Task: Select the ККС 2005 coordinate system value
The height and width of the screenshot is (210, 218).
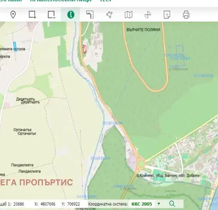Action: 142,204
